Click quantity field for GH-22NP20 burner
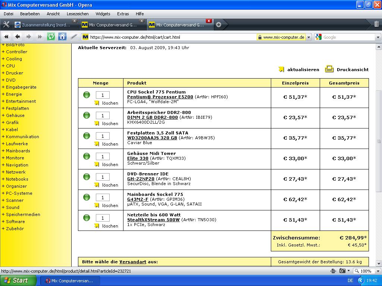This screenshot has height=286, width=382. point(103,177)
